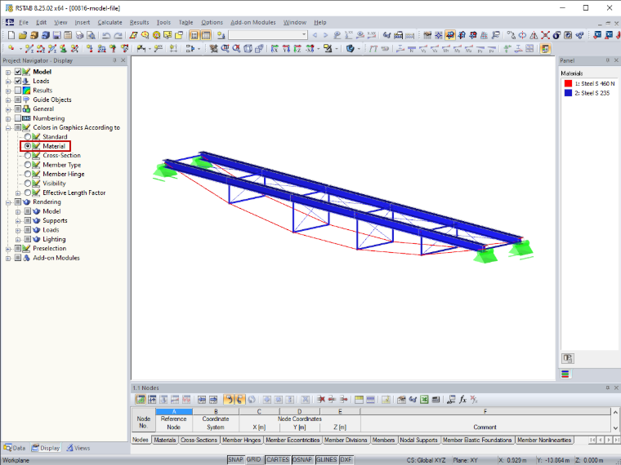Image resolution: width=621 pixels, height=465 pixels.
Task: Open the Calculate menu
Action: pyautogui.click(x=109, y=23)
